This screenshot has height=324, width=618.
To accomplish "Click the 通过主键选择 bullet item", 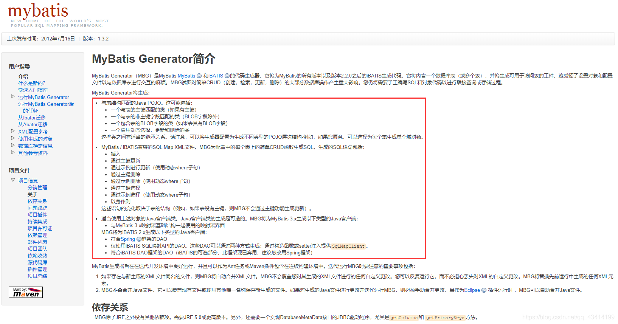I will [126, 188].
